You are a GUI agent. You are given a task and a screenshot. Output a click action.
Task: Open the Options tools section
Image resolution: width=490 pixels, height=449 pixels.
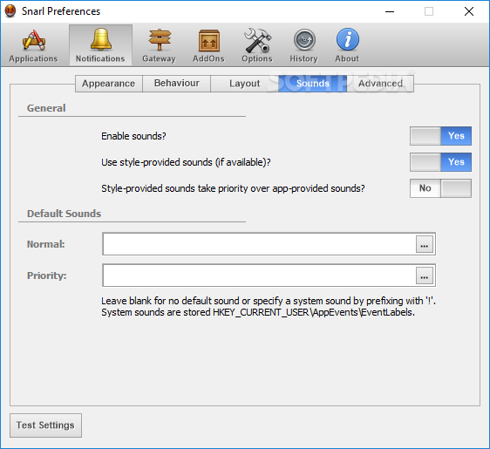(x=257, y=45)
